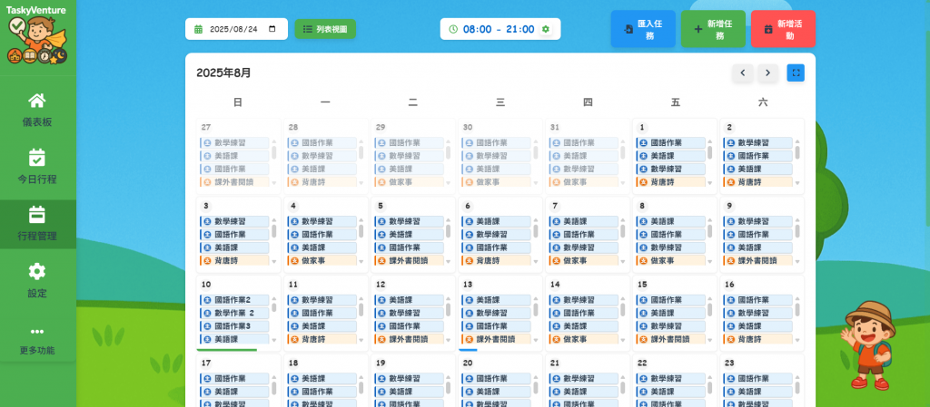Open 國語作業3 task on day 10
This screenshot has height=407, width=930.
(235, 326)
